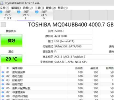Click the green 29 °C temperature button

(12, 59)
